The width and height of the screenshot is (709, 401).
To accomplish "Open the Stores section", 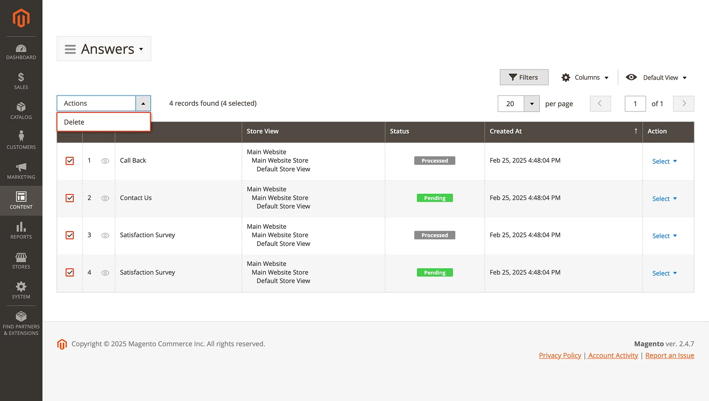I will [21, 261].
